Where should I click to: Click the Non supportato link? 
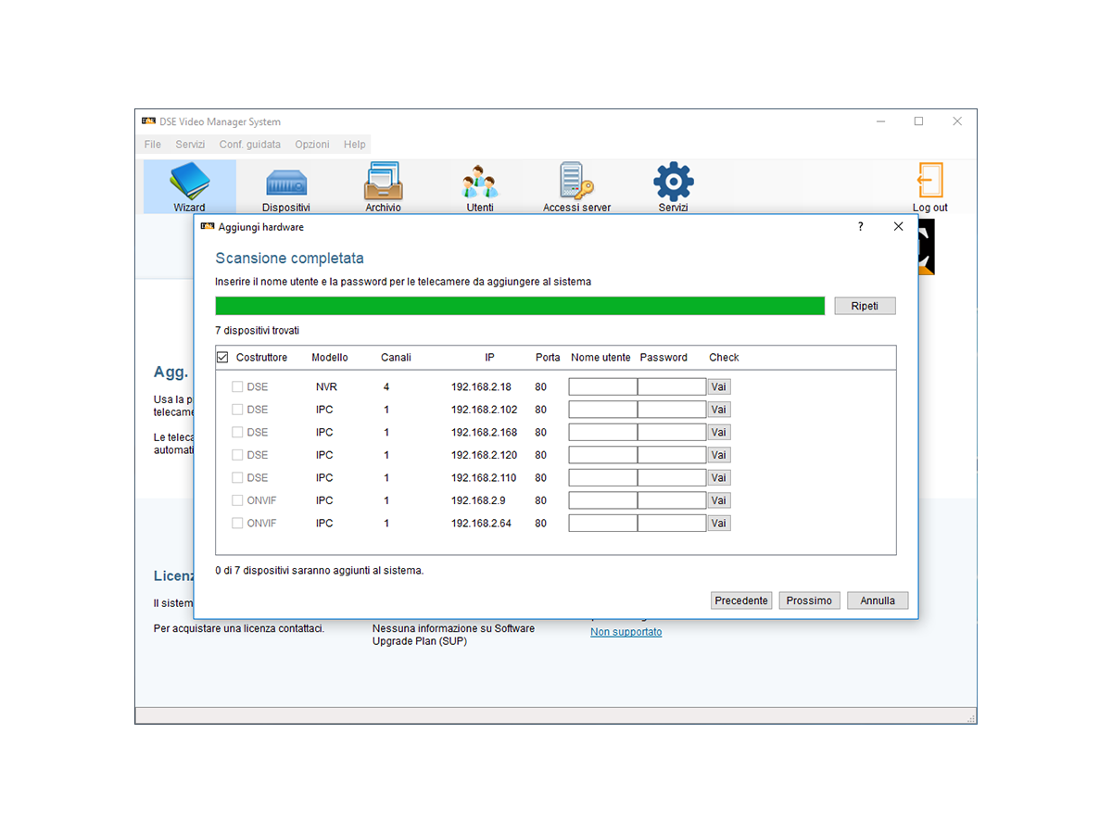click(x=625, y=632)
